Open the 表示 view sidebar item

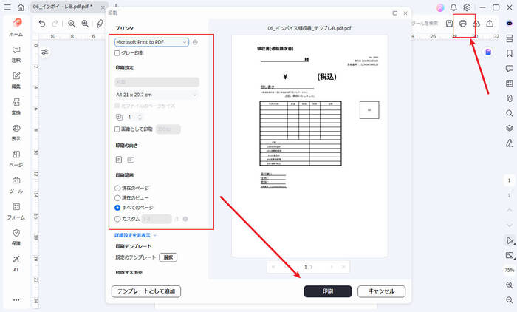(x=16, y=133)
